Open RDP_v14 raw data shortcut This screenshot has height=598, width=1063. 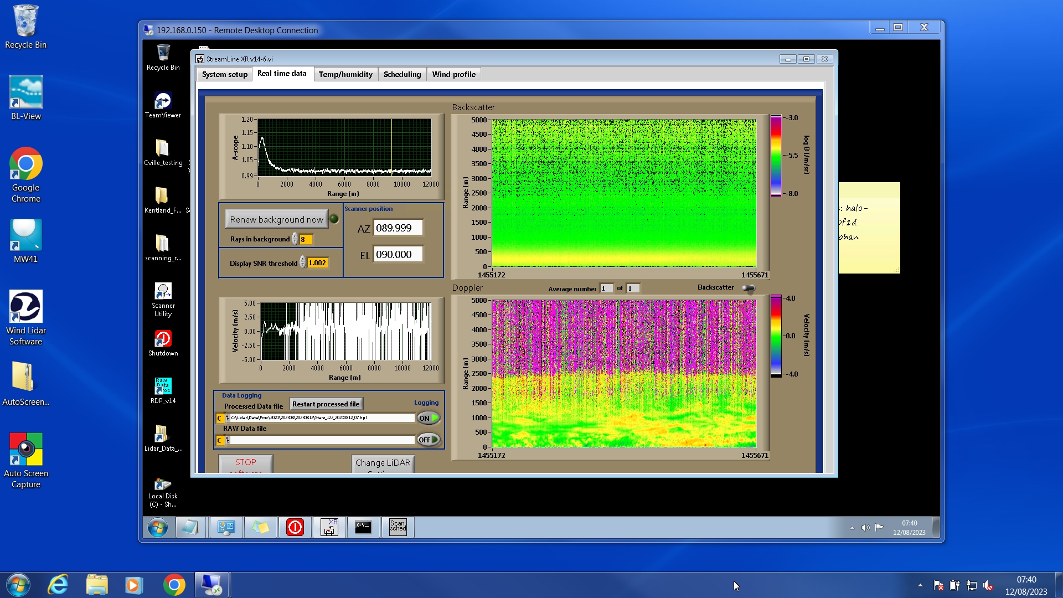click(x=163, y=386)
